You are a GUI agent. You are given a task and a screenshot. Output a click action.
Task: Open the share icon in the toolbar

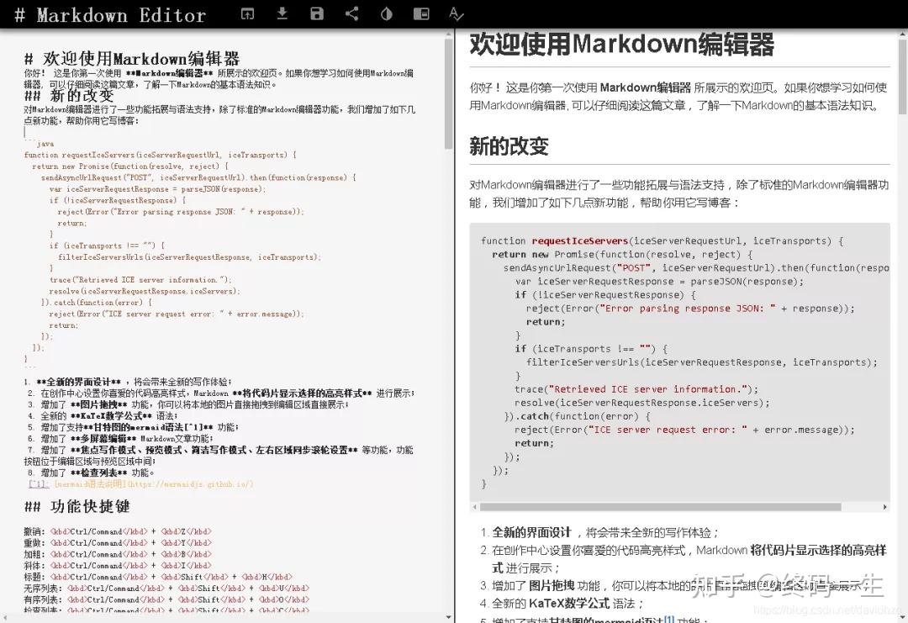click(x=351, y=14)
